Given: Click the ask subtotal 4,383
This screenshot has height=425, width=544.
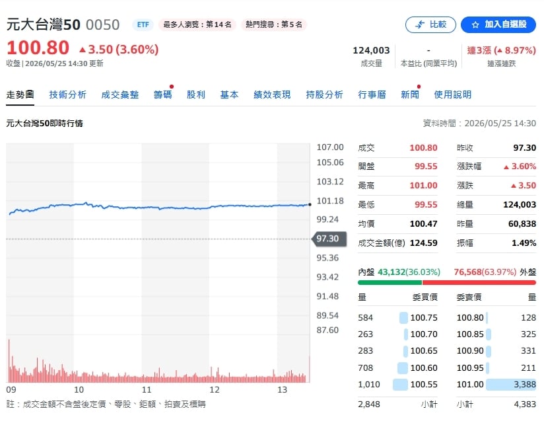Looking at the screenshot, I should [525, 405].
